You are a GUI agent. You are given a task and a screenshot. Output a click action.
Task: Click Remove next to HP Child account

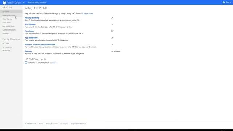pos(54,63)
